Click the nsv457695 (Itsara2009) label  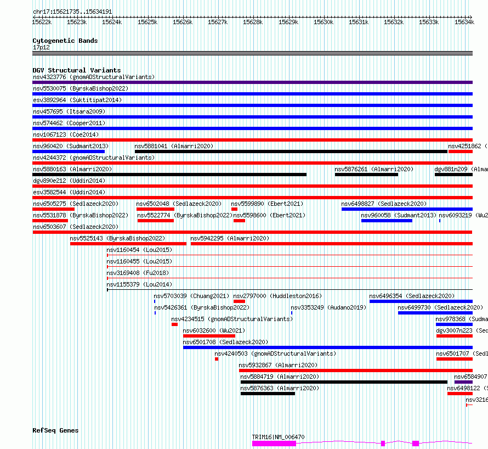click(69, 111)
